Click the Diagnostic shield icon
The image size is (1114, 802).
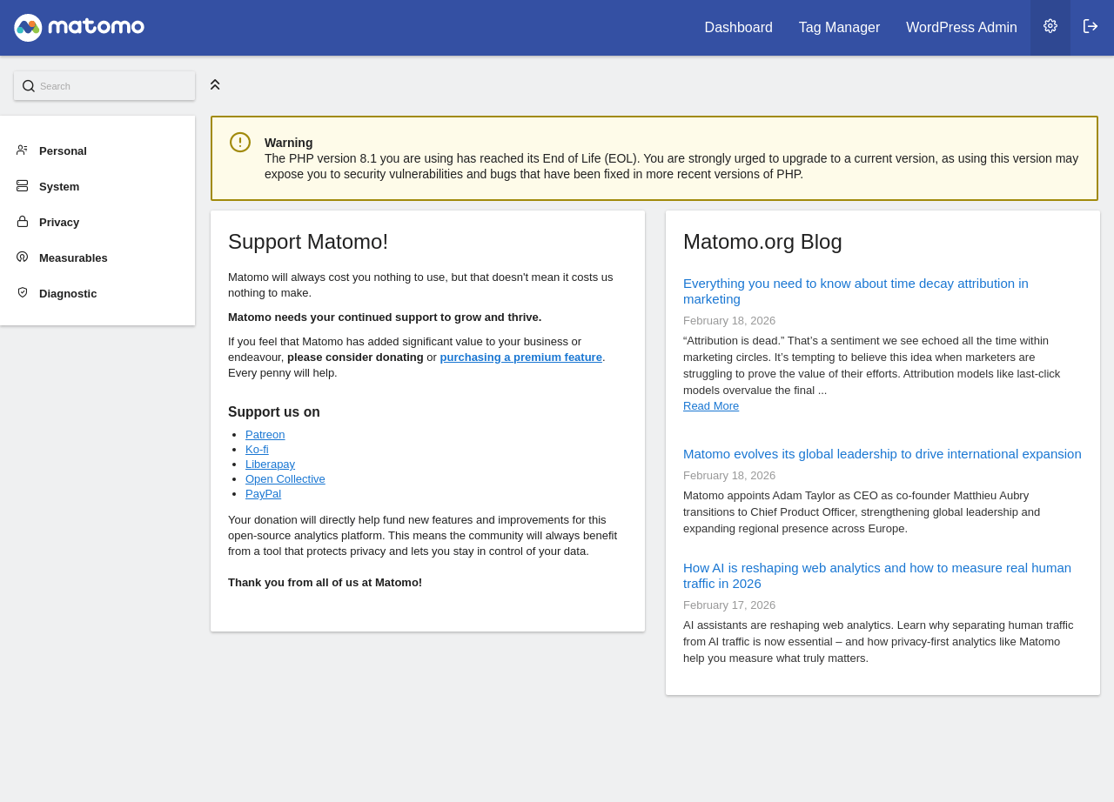23,293
